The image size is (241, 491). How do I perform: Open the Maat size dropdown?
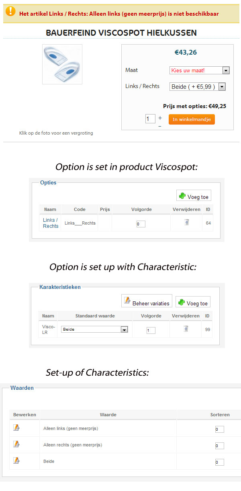(x=199, y=70)
